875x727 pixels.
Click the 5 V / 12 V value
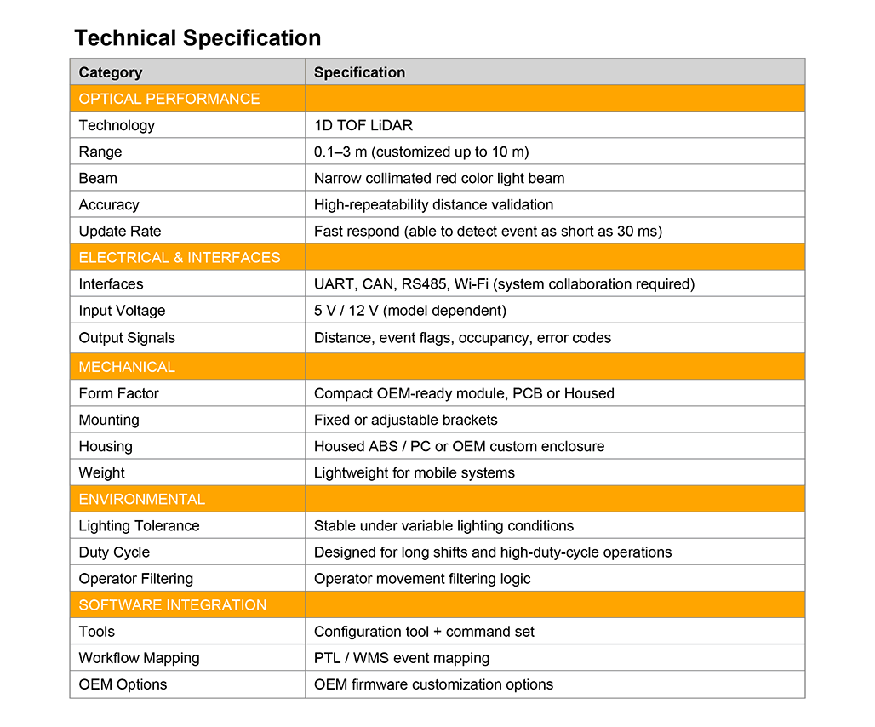409,311
